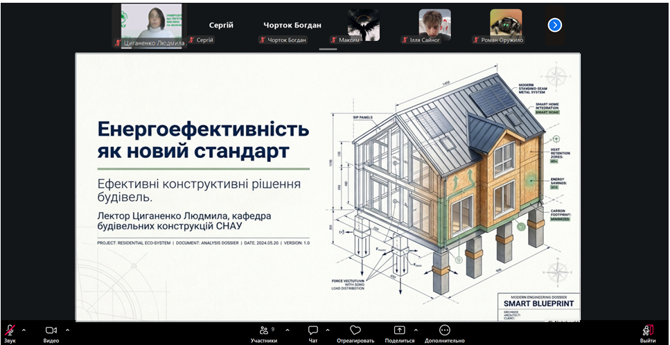
Task: Expand audio options arrow next to Звук
Action: click(x=24, y=330)
